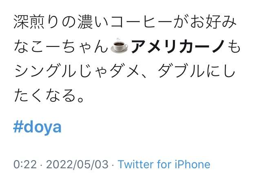Viewport: 261px width, 176px height.
Task: Click the 0:22 post time
Action: [25, 164]
